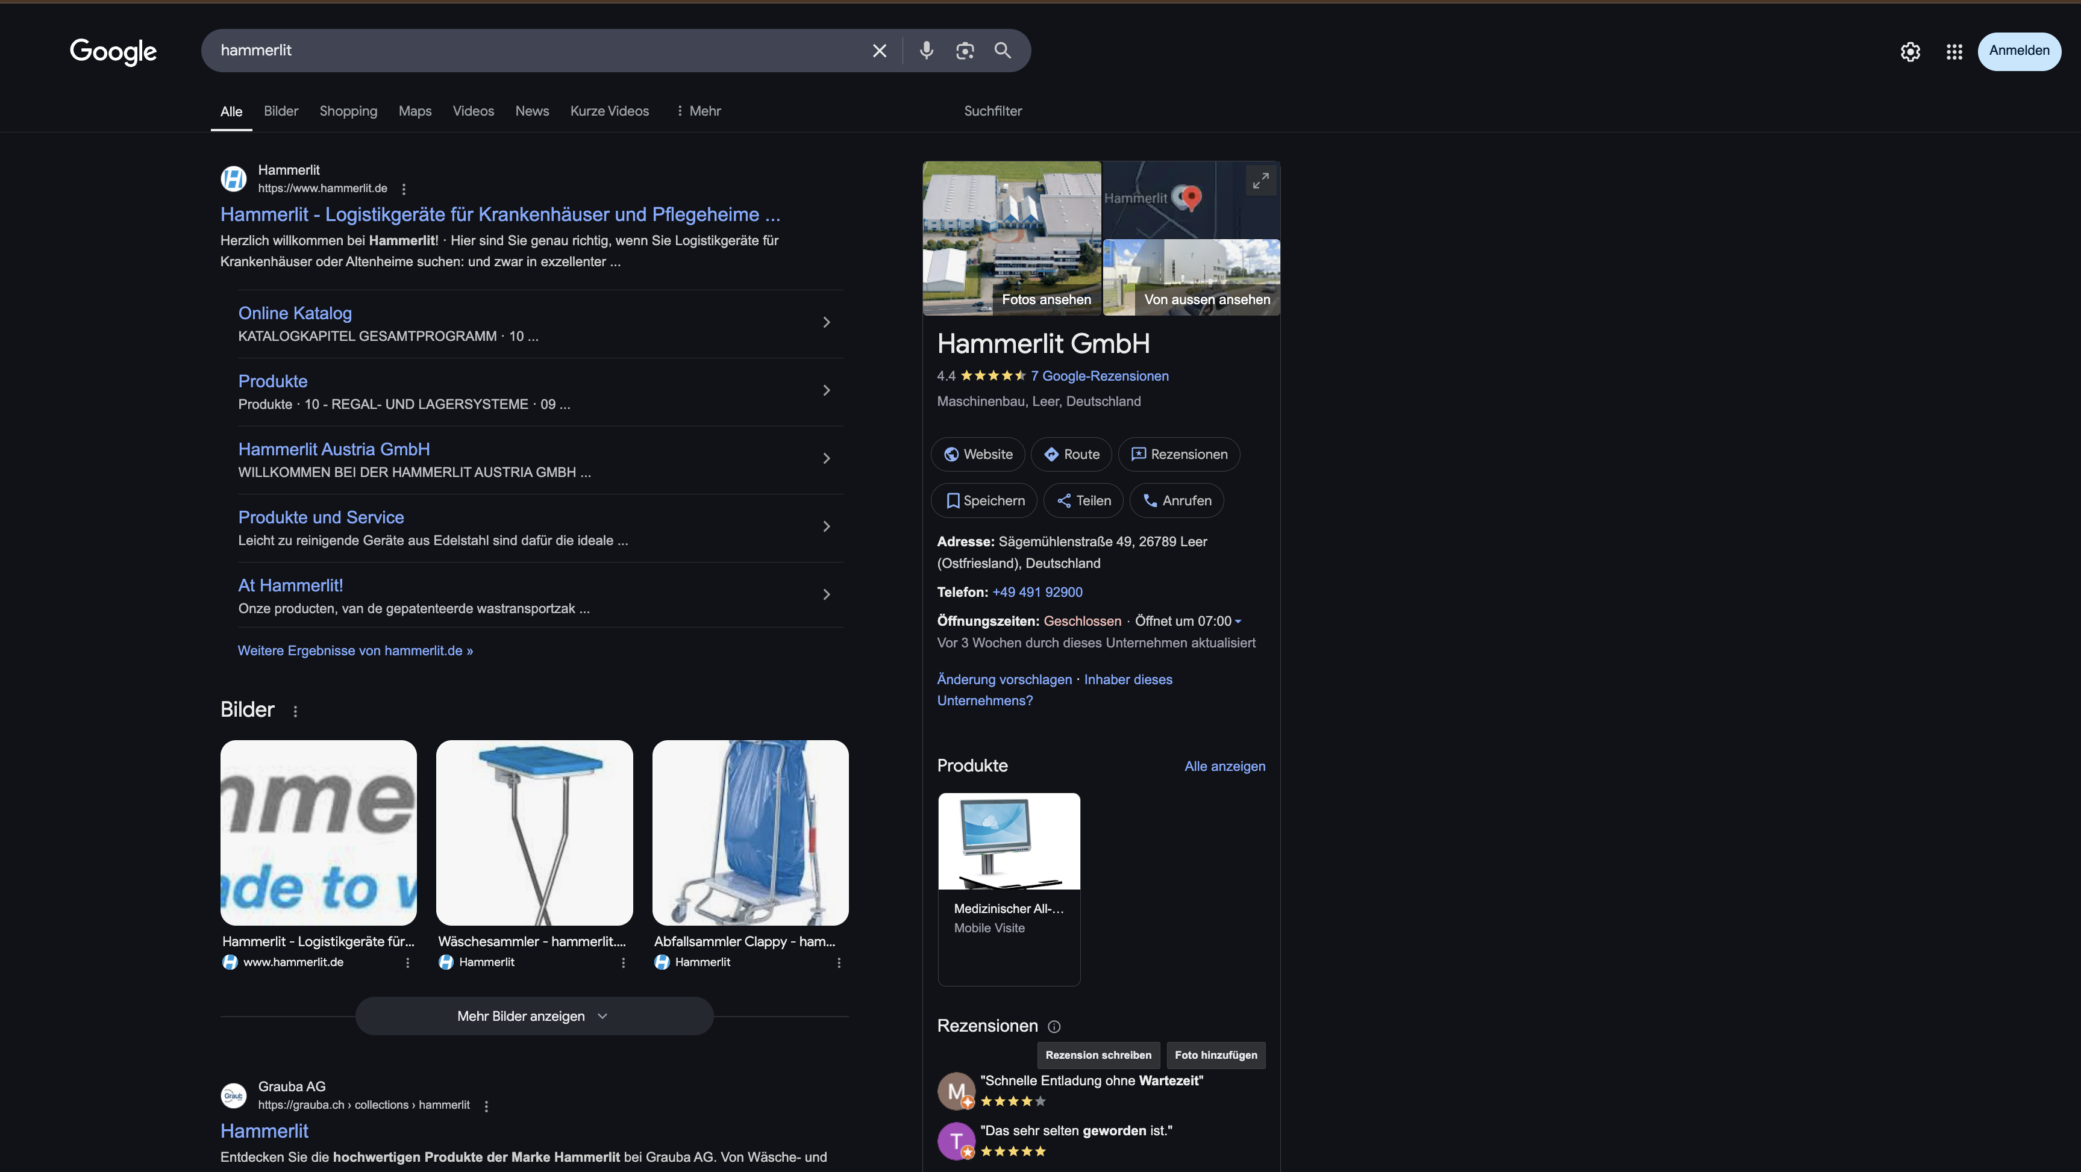Open Fotos ansehen aerial photo thumbnail

(x=1012, y=238)
